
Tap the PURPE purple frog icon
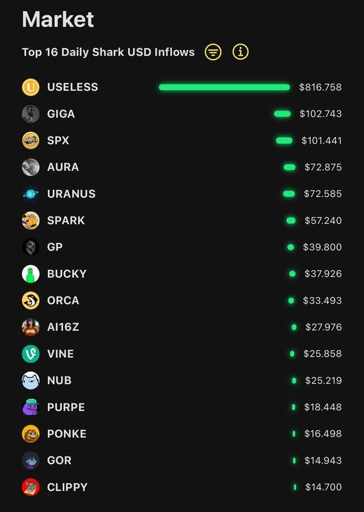tap(31, 407)
